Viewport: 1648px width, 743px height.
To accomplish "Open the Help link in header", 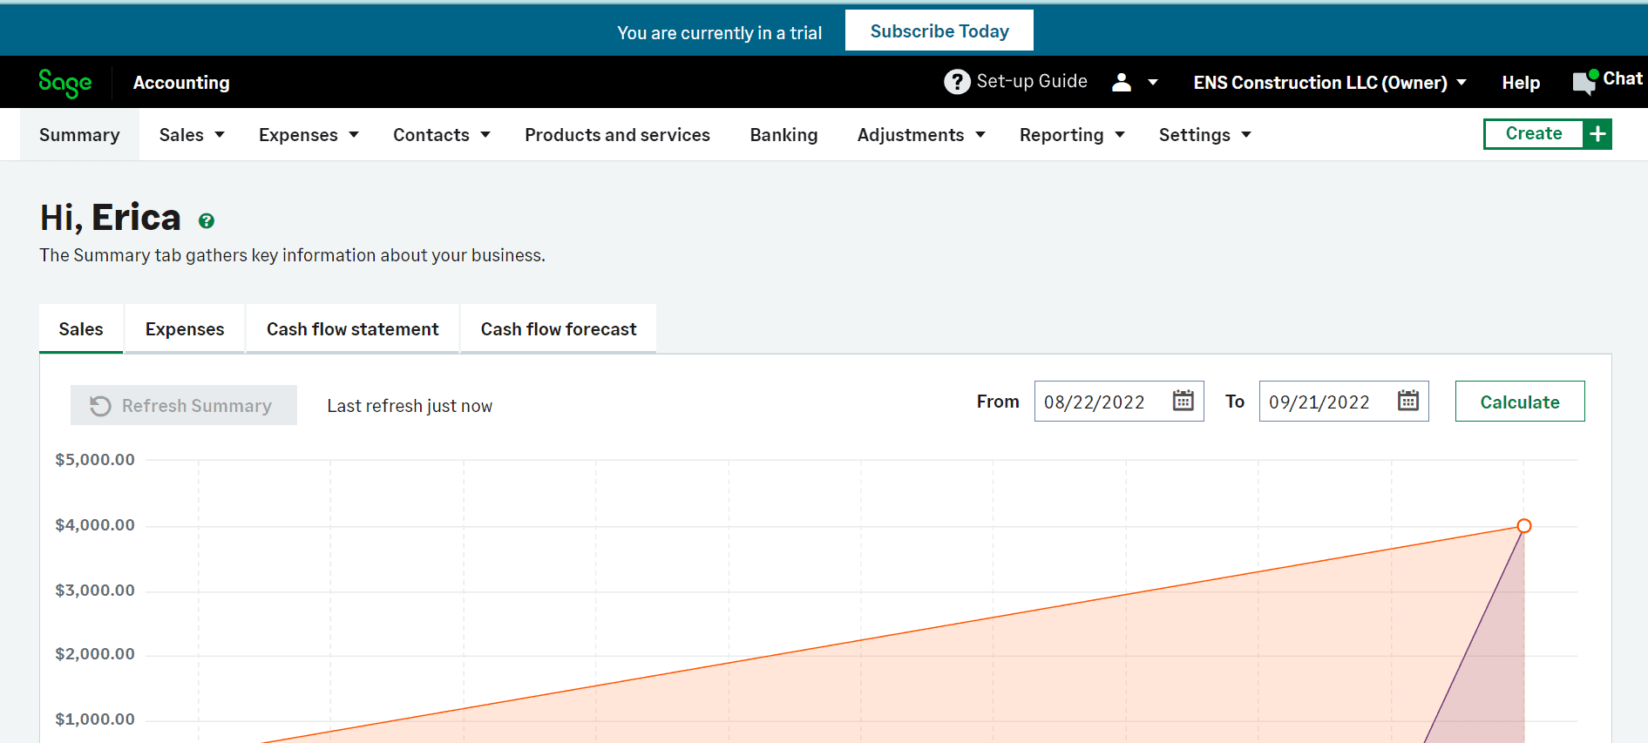I will pyautogui.click(x=1521, y=83).
